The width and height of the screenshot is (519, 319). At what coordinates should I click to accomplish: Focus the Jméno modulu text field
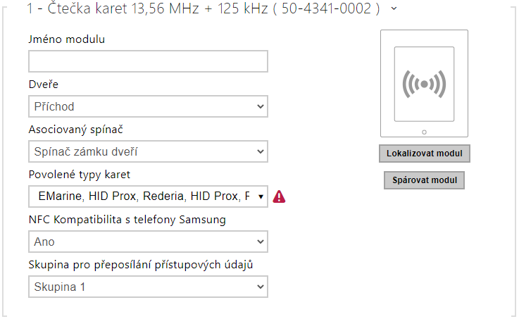point(149,61)
